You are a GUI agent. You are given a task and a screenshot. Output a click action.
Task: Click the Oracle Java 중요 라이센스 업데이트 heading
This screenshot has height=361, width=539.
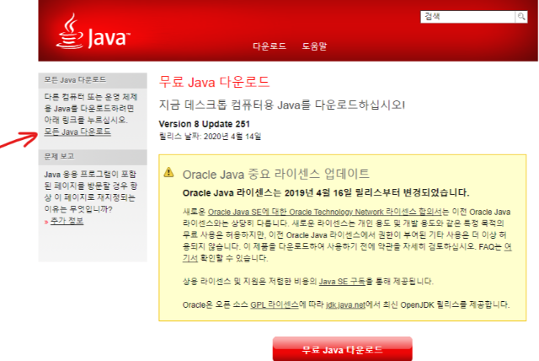(275, 174)
